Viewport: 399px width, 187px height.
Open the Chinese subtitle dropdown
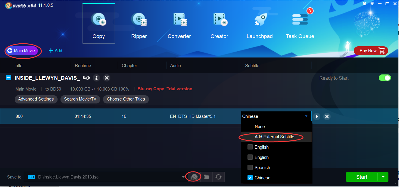click(x=276, y=116)
